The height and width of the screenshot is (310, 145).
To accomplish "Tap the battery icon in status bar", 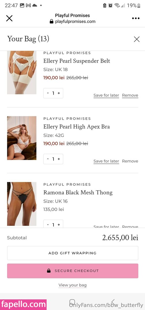I will (x=139, y=5).
